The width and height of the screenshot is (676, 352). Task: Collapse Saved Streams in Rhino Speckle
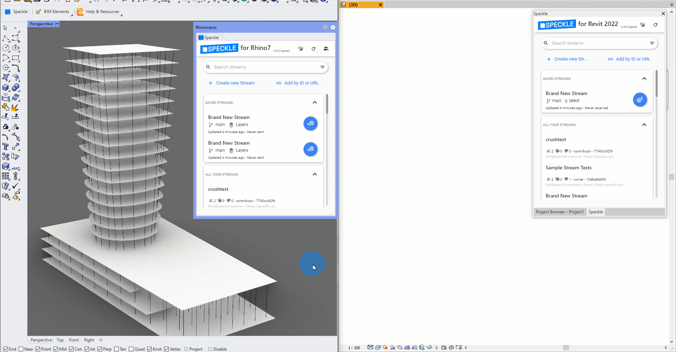pyautogui.click(x=315, y=102)
